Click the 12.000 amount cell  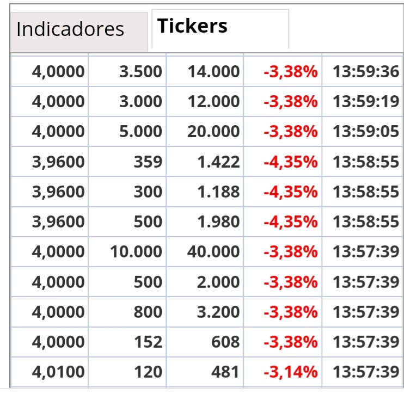[205, 101]
